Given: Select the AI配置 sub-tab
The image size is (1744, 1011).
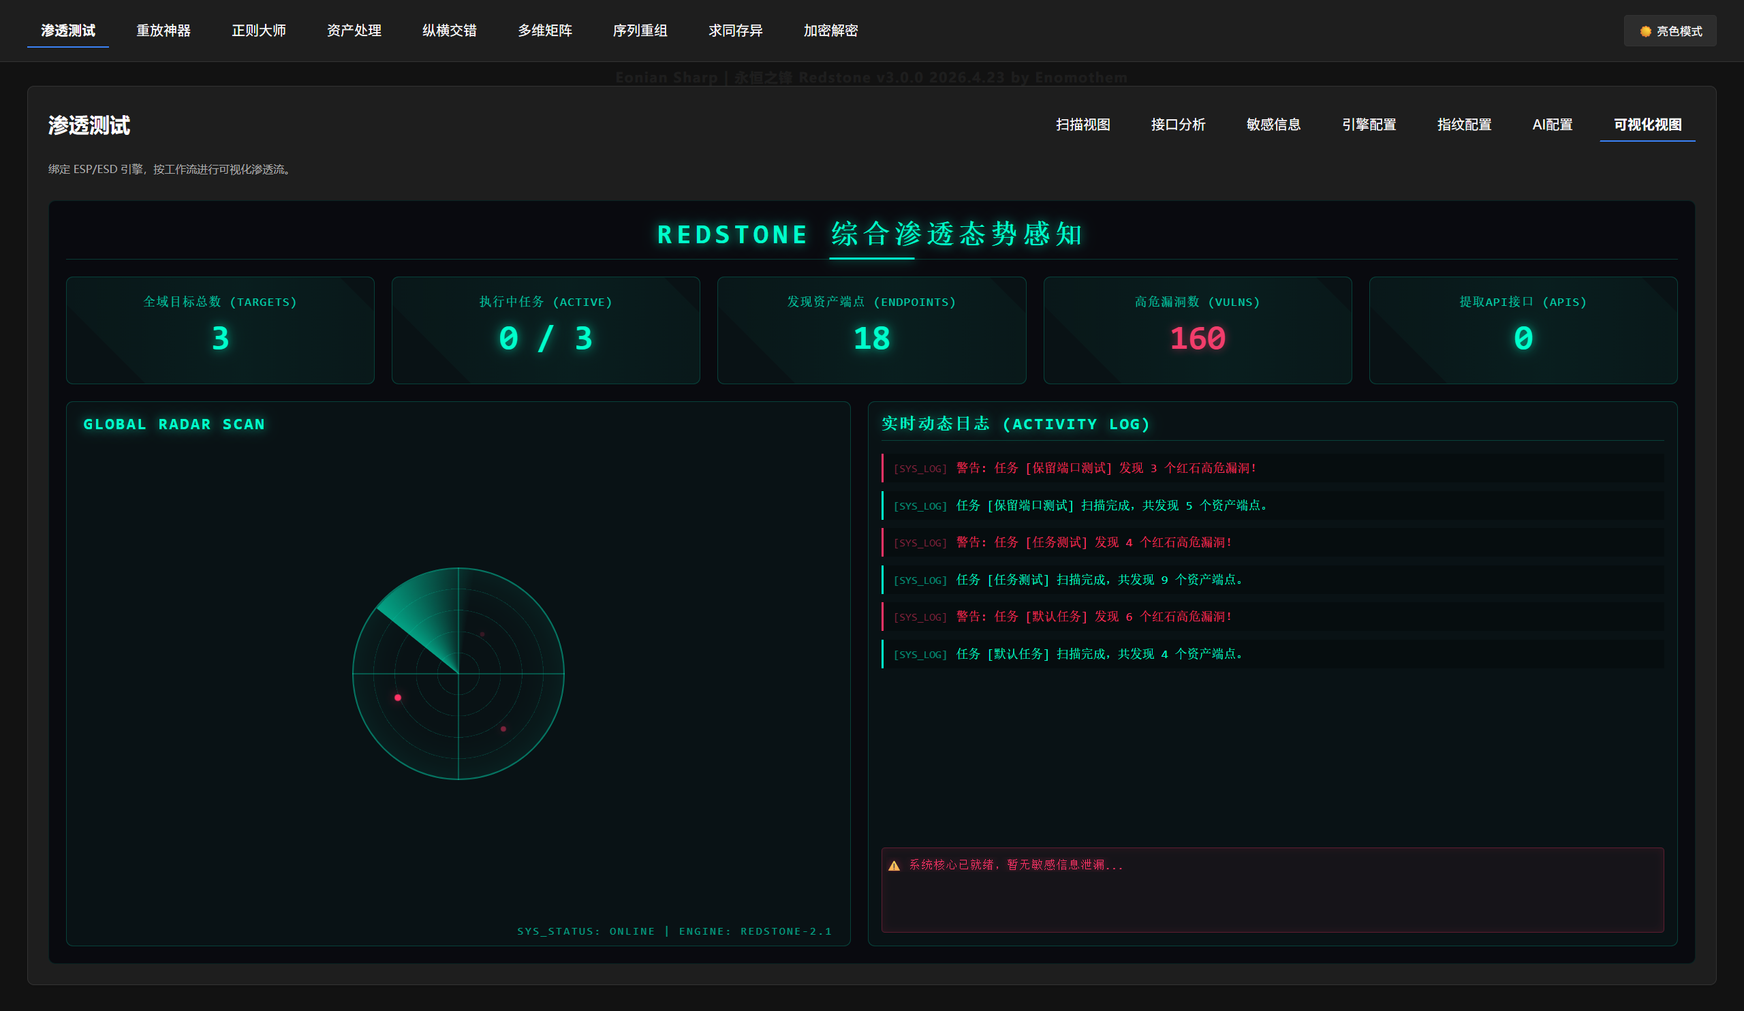Looking at the screenshot, I should (1553, 125).
